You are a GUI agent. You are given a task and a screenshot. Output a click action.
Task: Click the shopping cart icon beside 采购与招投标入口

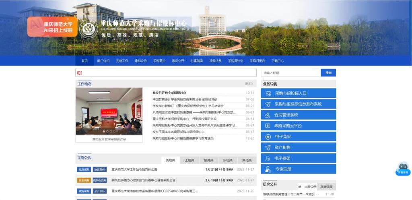tap(268, 93)
